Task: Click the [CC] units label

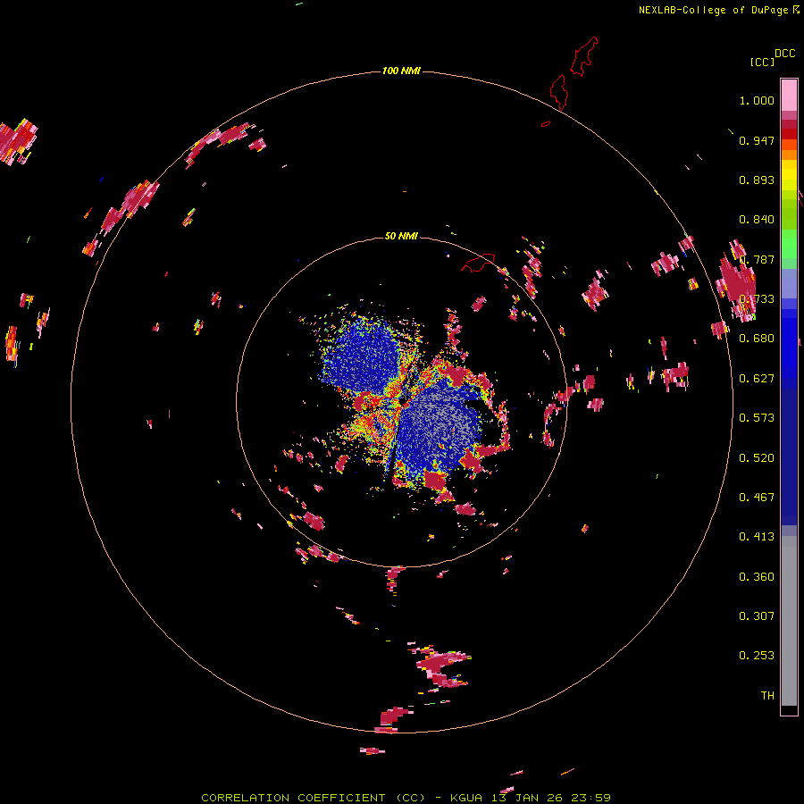Action: [762, 62]
